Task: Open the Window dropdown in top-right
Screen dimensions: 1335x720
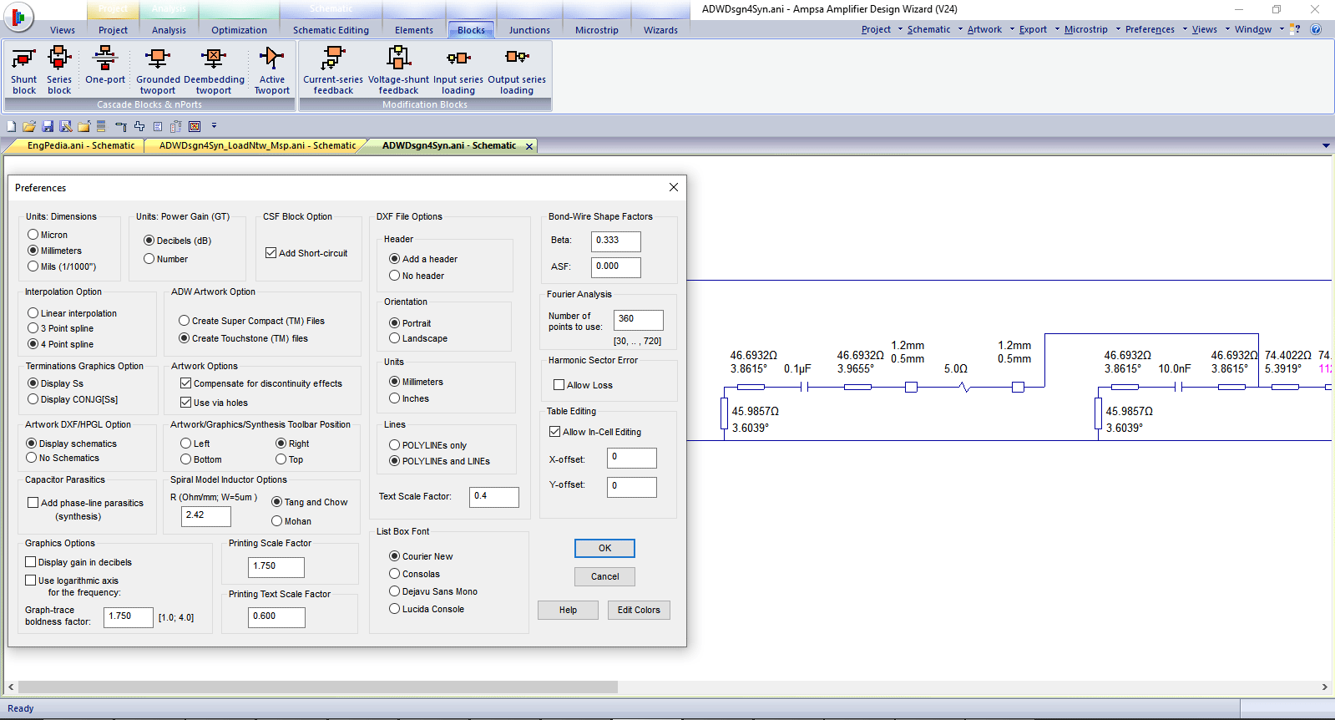Action: pos(1259,29)
